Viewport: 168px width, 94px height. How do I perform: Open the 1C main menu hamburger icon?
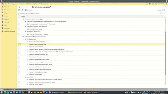[6, 4]
